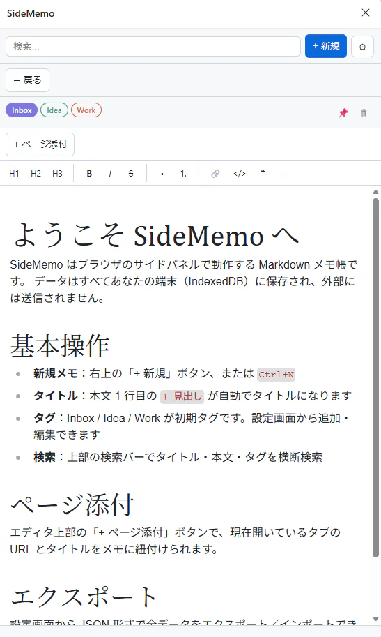Toggle bold formatting
This screenshot has width=381, height=637.
89,174
